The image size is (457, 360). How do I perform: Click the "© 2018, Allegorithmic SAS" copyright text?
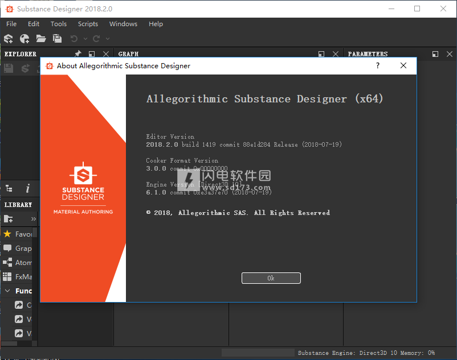click(238, 213)
